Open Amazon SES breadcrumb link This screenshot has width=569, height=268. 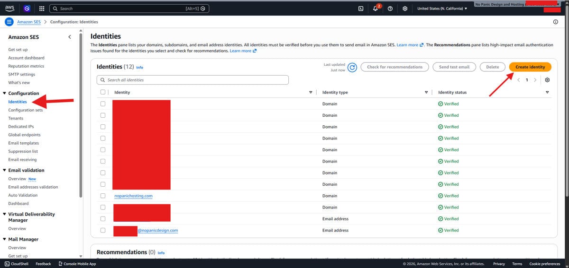pos(29,22)
